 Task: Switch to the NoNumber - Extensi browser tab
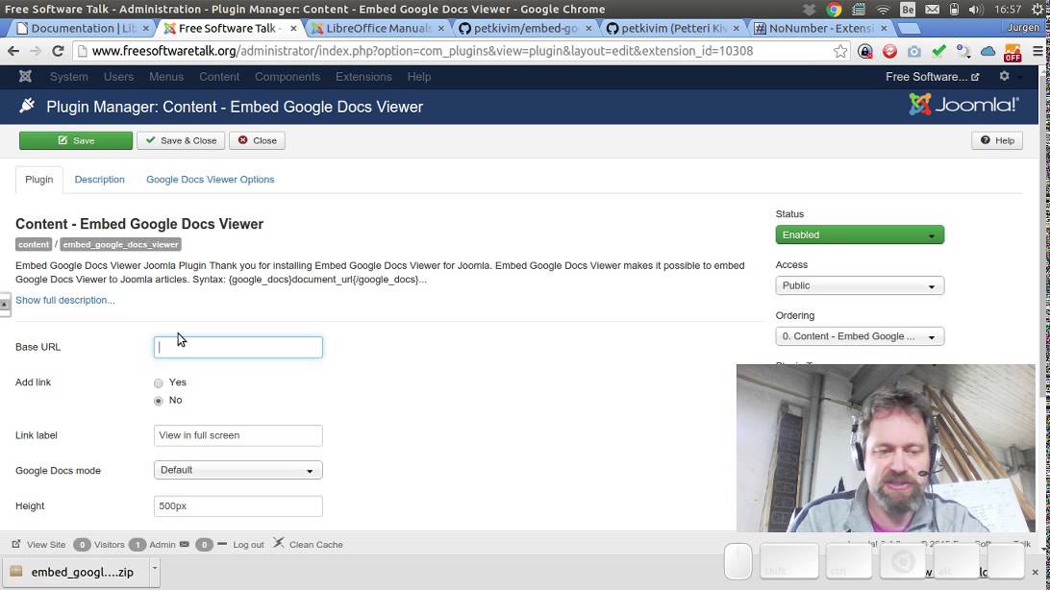click(819, 28)
